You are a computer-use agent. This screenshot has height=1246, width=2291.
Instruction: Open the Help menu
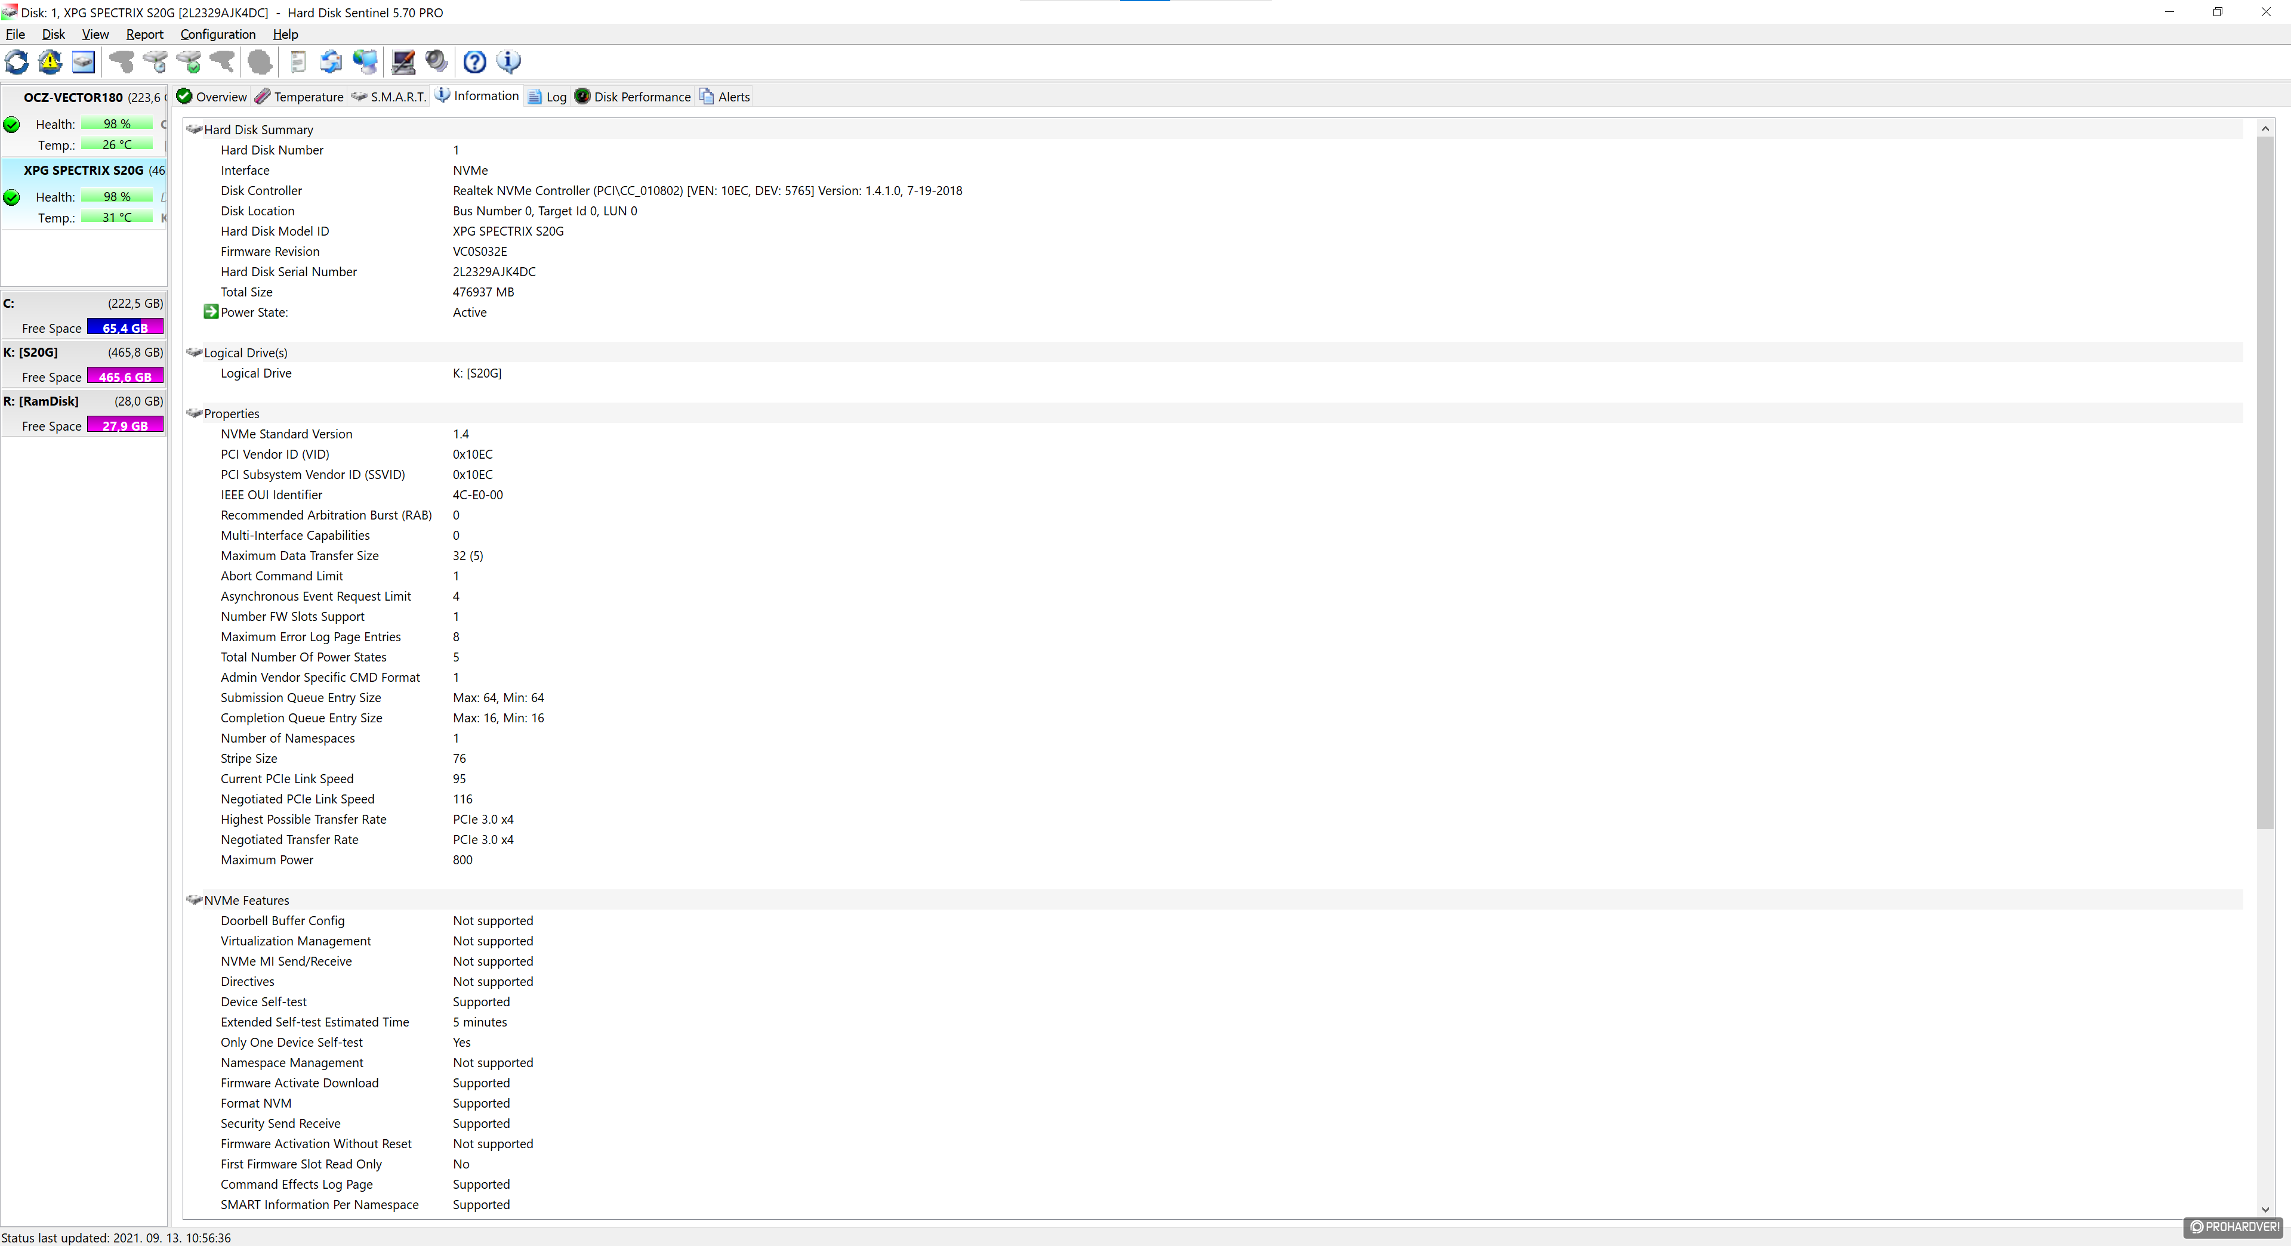(x=285, y=34)
